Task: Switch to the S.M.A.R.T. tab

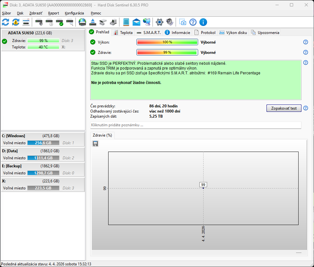Action: 149,33
